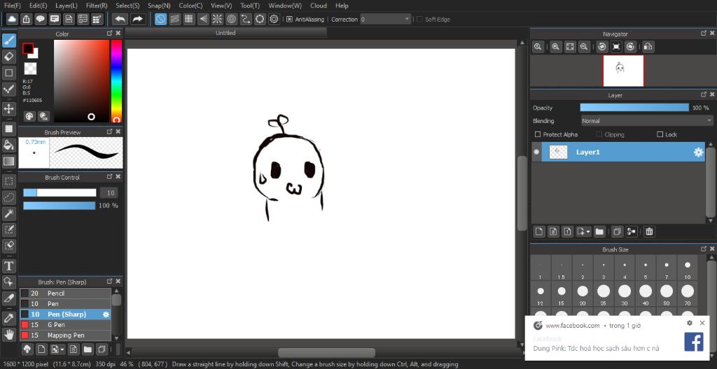
Task: Hide Layer1 using its visibility dot
Action: click(536, 152)
